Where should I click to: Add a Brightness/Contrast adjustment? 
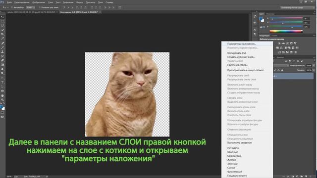click(x=279, y=44)
